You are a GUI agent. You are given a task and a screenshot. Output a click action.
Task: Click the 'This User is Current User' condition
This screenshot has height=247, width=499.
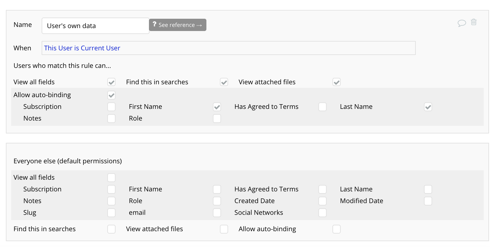click(82, 48)
